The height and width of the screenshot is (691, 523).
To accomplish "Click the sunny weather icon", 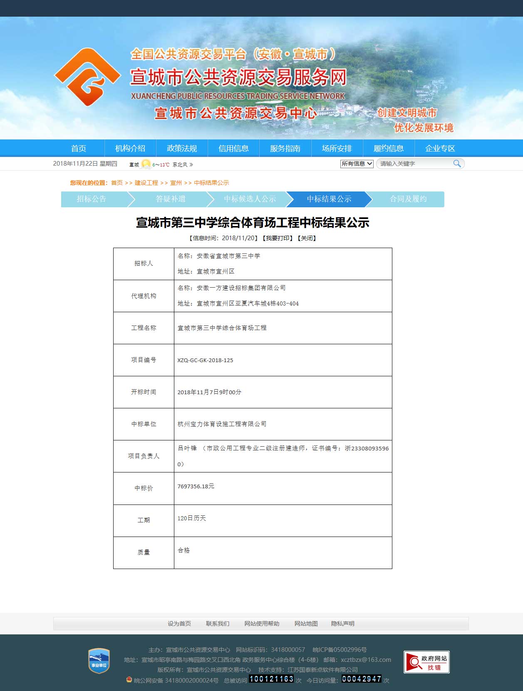I will pos(146,164).
